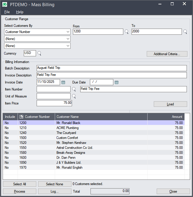
Task: Click the Batch Description text field
Action: (x=111, y=68)
